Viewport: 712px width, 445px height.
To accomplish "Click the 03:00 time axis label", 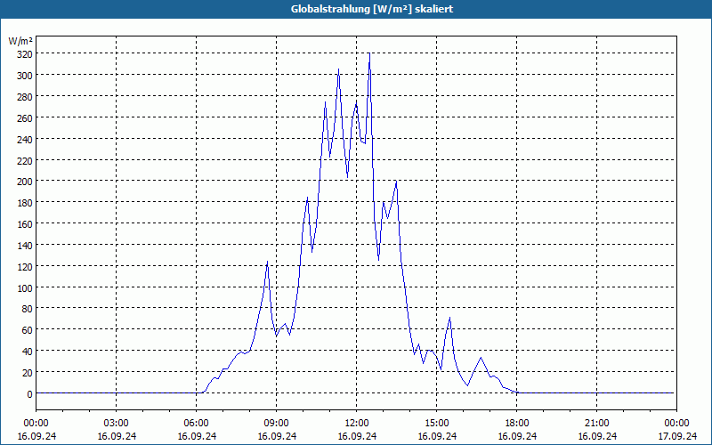I will coord(117,424).
